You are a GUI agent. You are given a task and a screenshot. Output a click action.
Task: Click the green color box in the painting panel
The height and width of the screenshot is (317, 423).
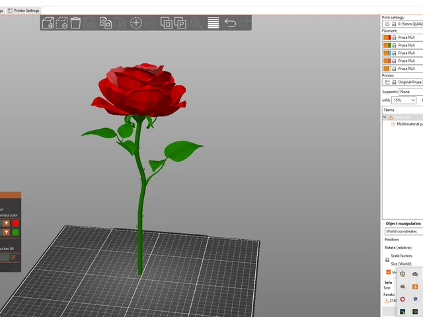tap(15, 232)
